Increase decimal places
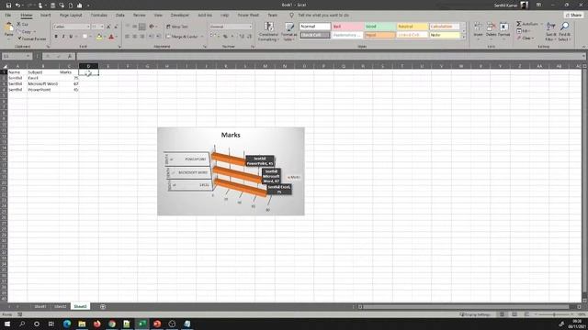588x330 pixels. [x=242, y=37]
